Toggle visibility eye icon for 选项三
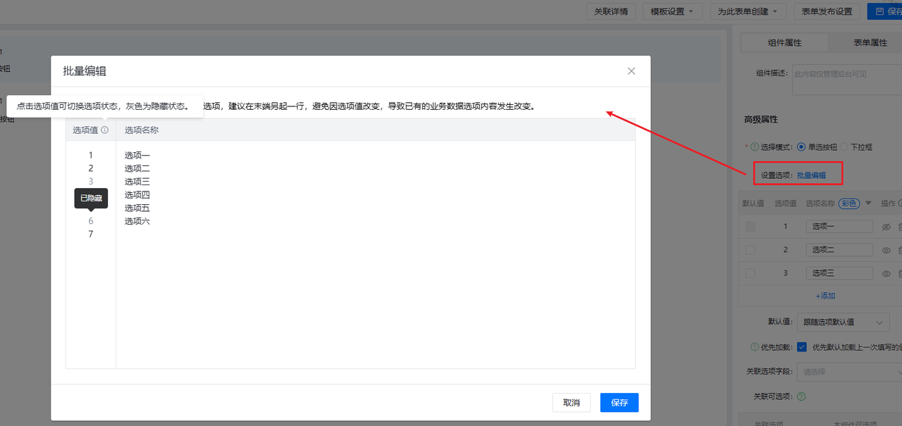 click(886, 273)
